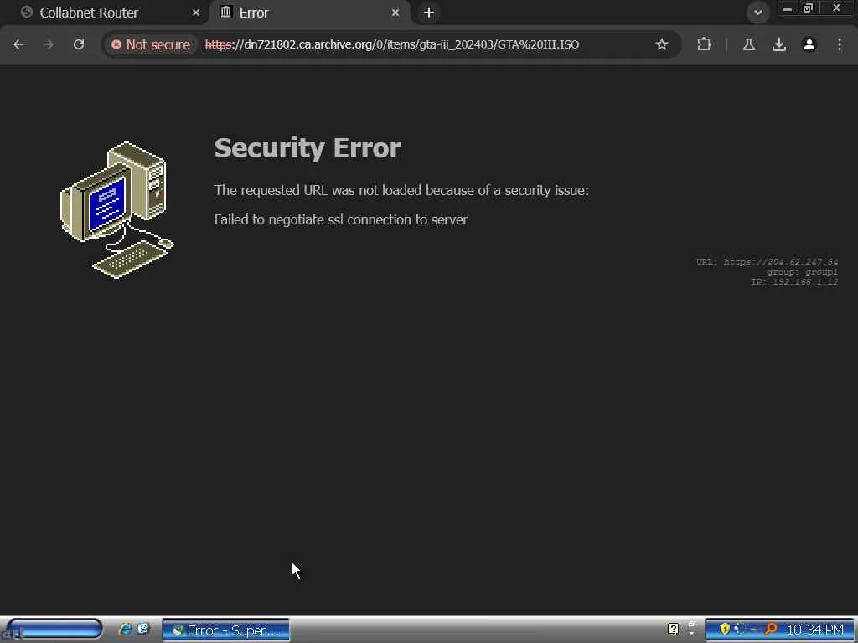Click 'Failed to negotiate ssl connection to server' text
Image resolution: width=858 pixels, height=643 pixels.
pos(341,219)
